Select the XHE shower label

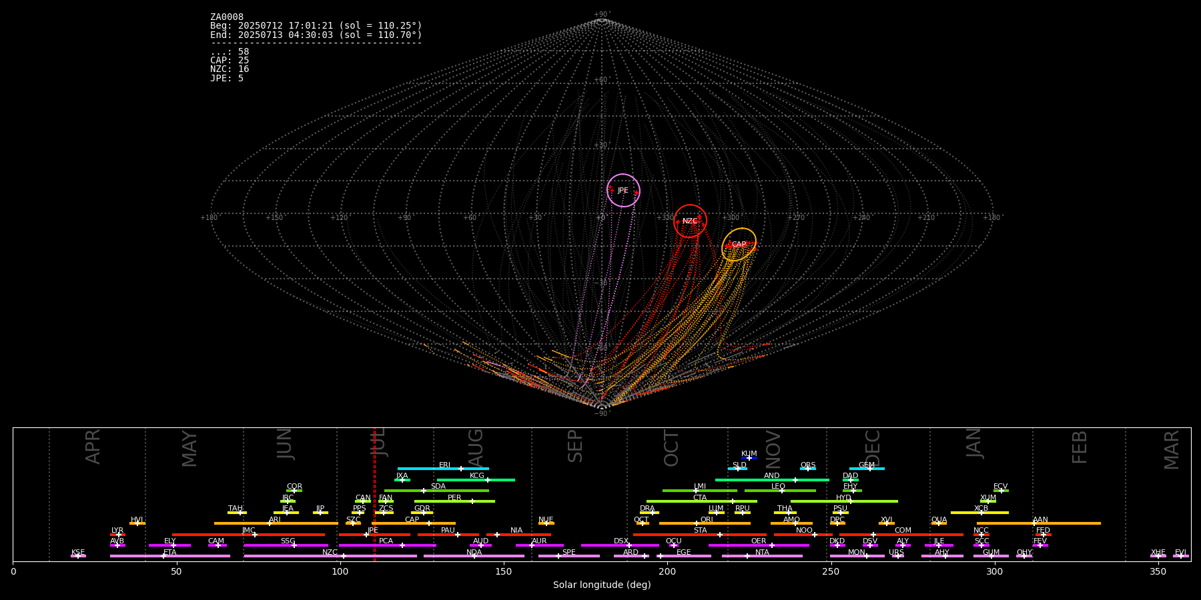[1158, 553]
